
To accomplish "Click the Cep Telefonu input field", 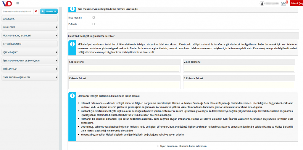I will click(x=124, y=68).
